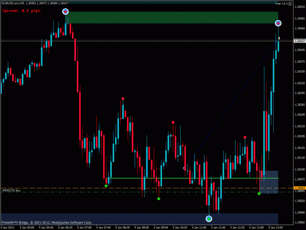Click the 4 Jan 09:40 time axis label

161,228
